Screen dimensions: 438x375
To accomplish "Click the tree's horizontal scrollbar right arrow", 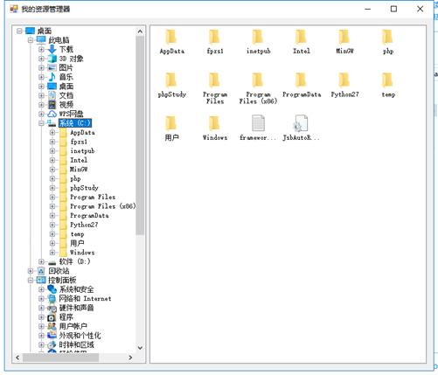I will (x=130, y=358).
